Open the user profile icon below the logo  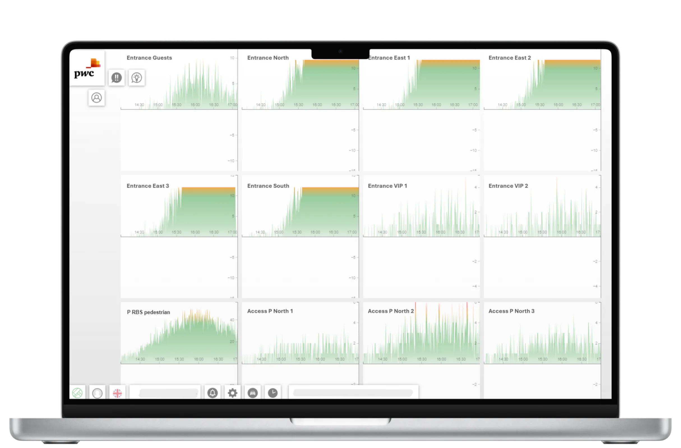(x=96, y=98)
